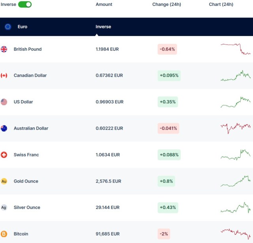Toggle the Inverse switch off

(x=25, y=4)
